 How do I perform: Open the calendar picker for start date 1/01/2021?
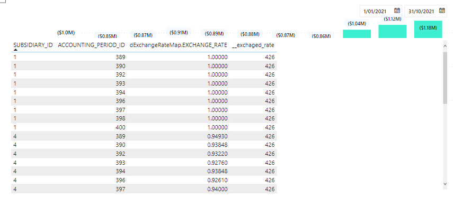pos(397,11)
